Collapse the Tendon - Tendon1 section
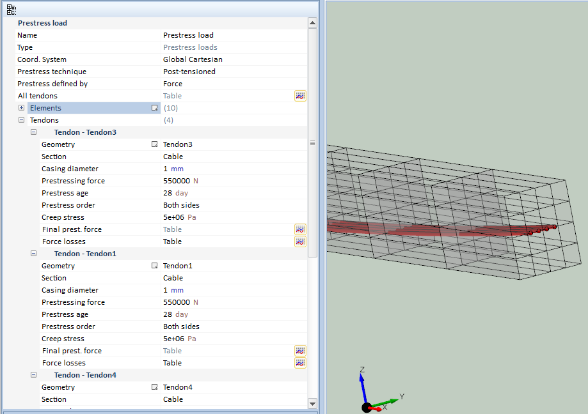Viewport: 588px width, 414px height. (x=33, y=254)
